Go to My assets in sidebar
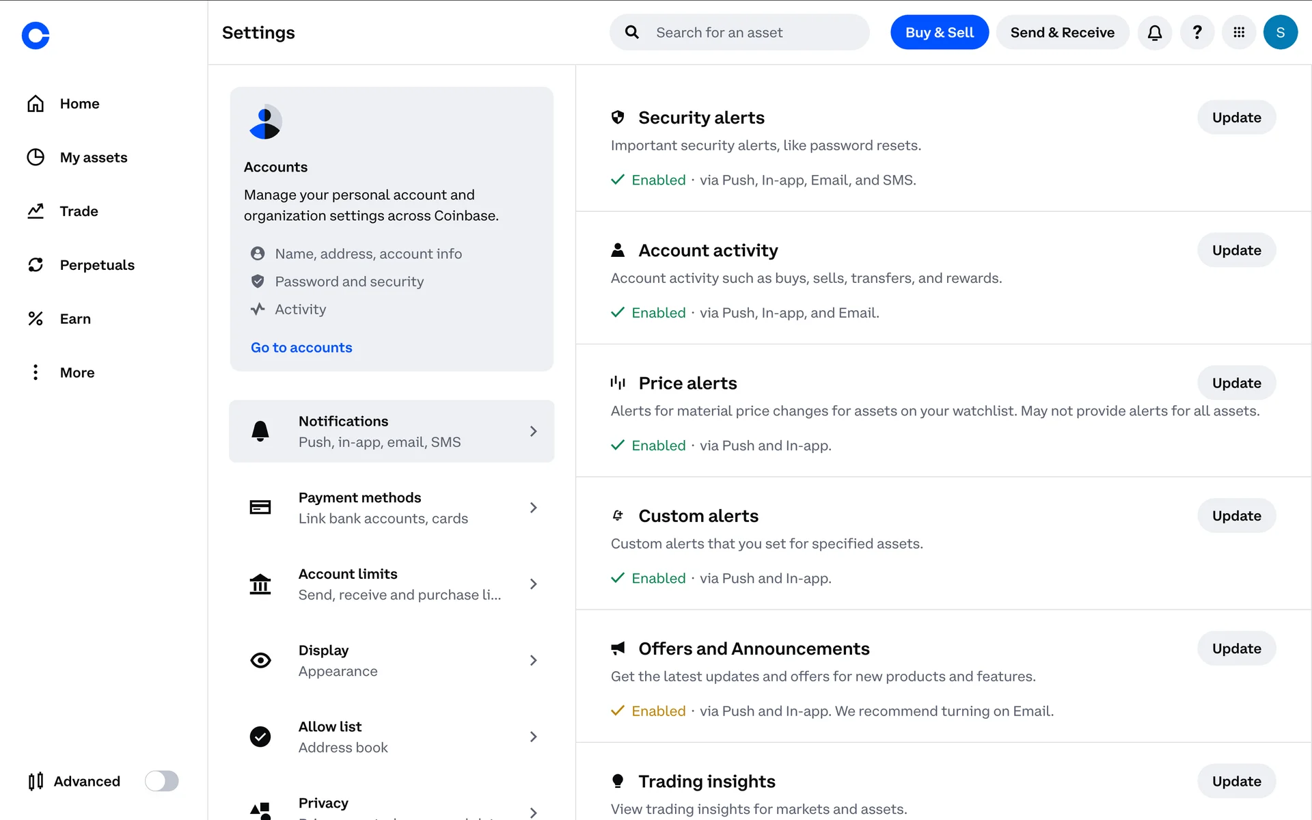Image resolution: width=1312 pixels, height=820 pixels. pyautogui.click(x=93, y=157)
